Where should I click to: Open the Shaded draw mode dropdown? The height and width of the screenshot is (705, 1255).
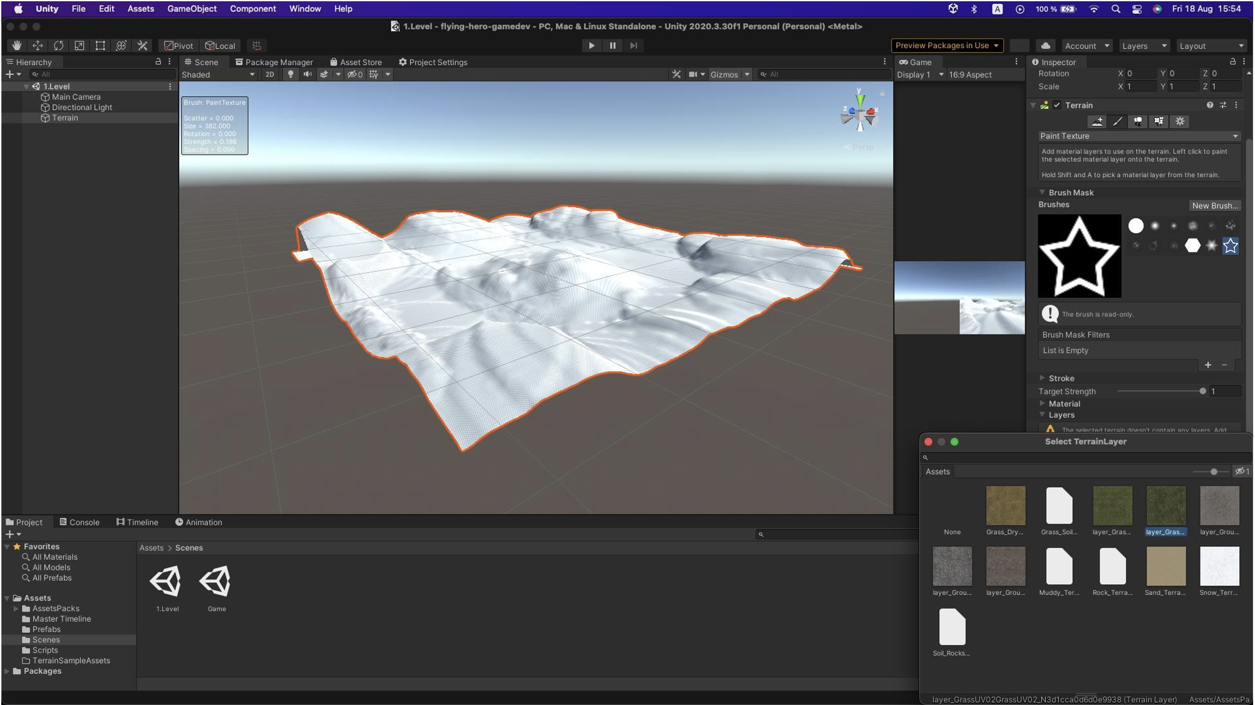[x=218, y=75]
